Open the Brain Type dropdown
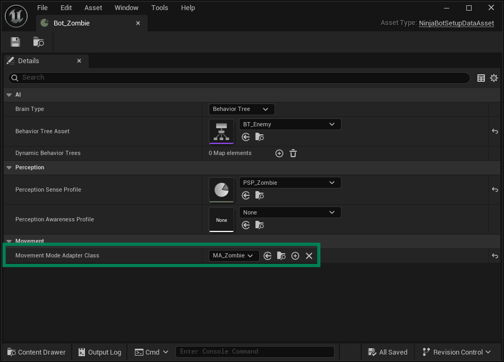Screen dimensions: 504x362 point(241,109)
